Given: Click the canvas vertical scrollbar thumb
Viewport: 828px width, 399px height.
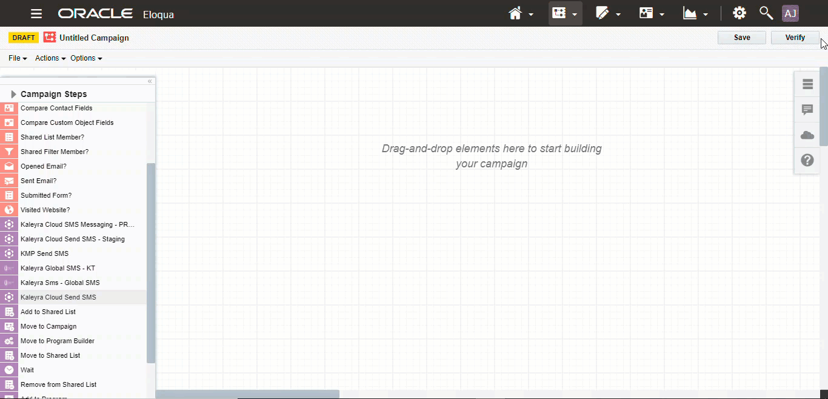Looking at the screenshot, I should [824, 106].
